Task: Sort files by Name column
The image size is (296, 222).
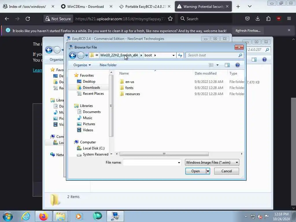Action: pos(124,73)
